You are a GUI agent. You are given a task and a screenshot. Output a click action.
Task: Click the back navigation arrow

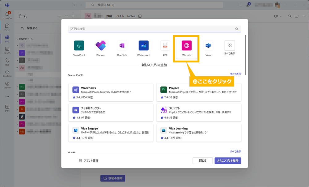74,5
